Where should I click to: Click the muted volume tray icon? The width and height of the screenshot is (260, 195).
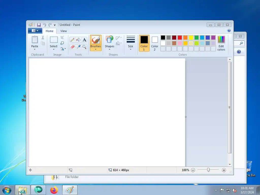click(x=234, y=190)
